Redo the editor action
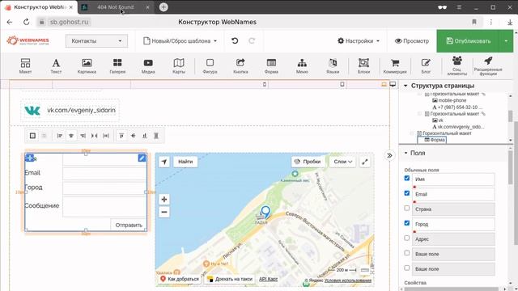 pyautogui.click(x=252, y=41)
